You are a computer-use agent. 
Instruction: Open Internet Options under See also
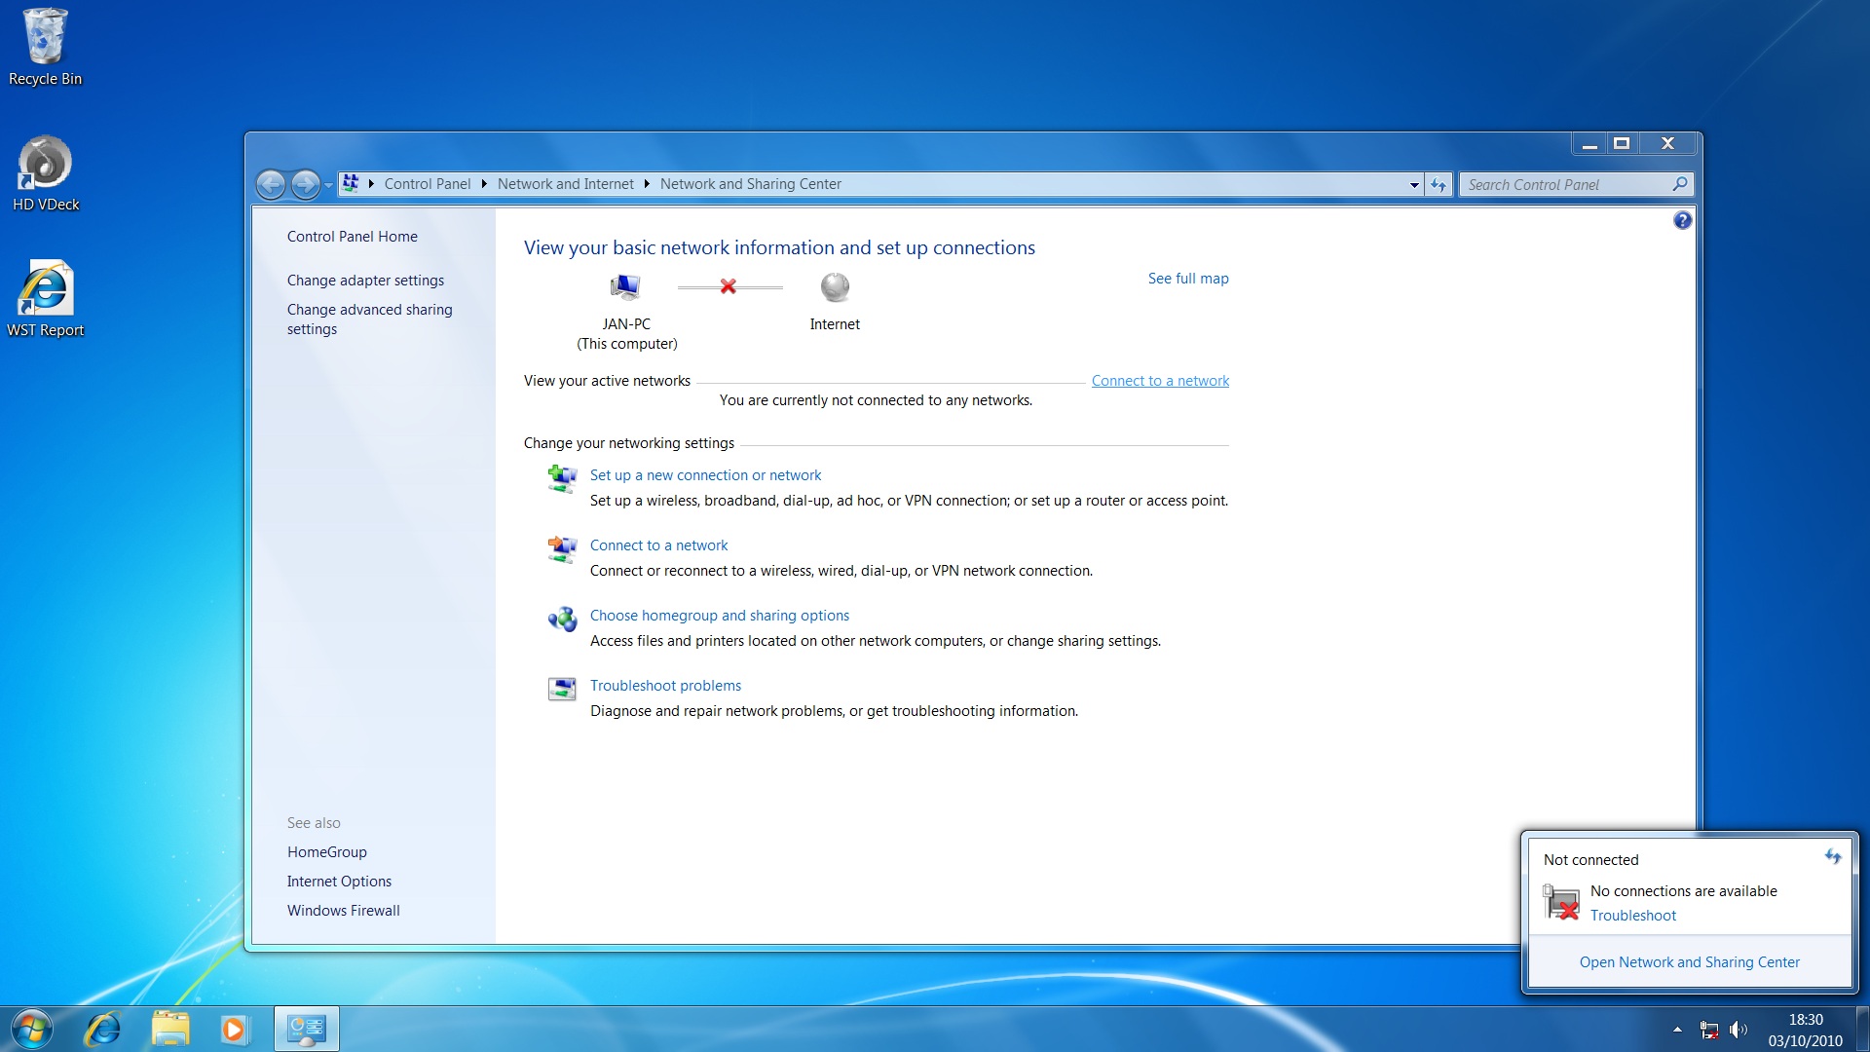click(339, 882)
